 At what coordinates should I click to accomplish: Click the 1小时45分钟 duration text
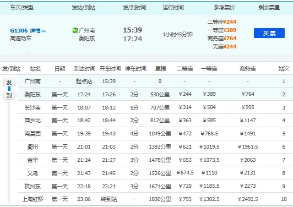(177, 34)
